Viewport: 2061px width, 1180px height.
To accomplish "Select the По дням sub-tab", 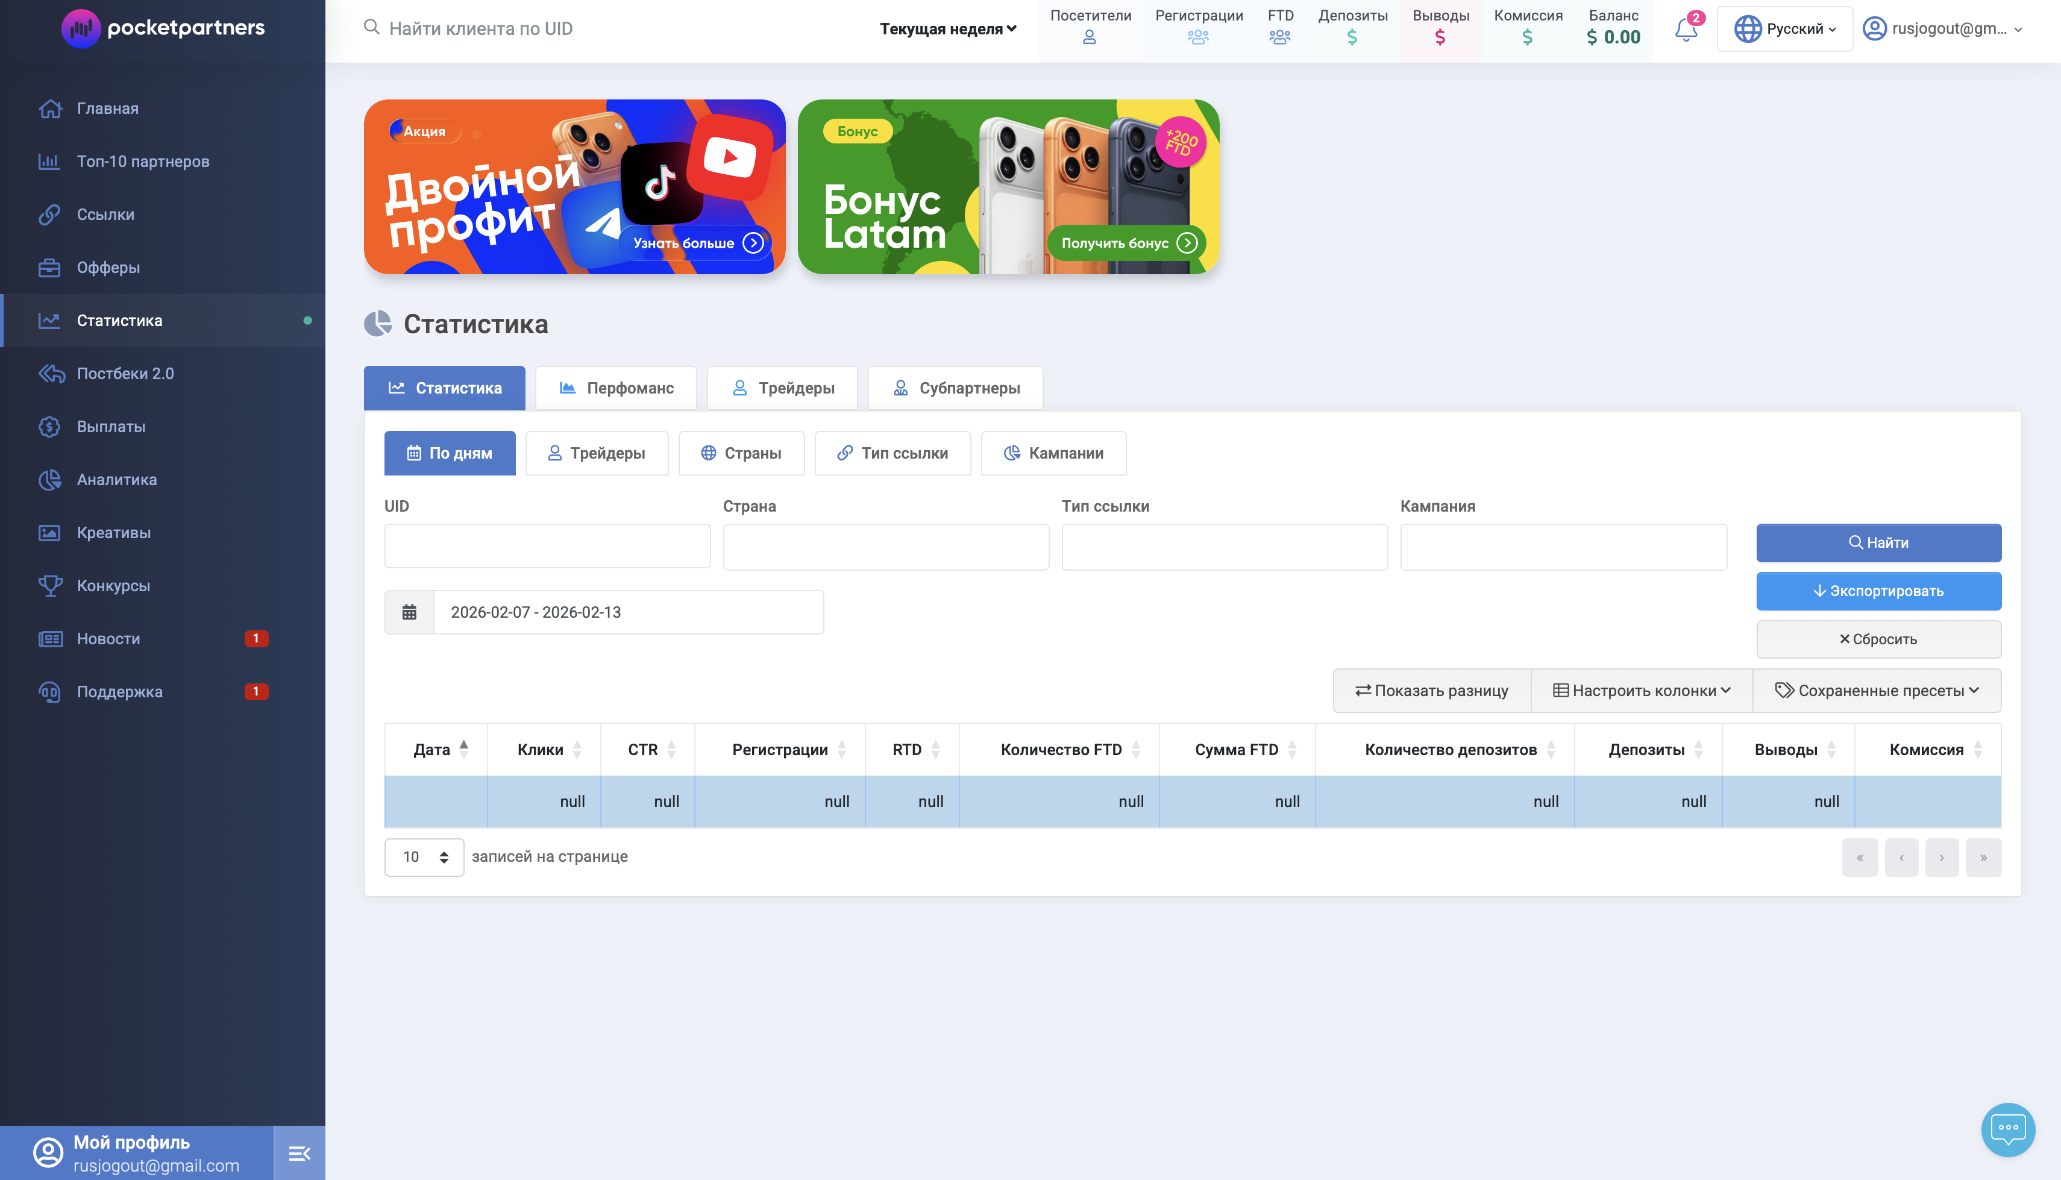I will coord(450,453).
